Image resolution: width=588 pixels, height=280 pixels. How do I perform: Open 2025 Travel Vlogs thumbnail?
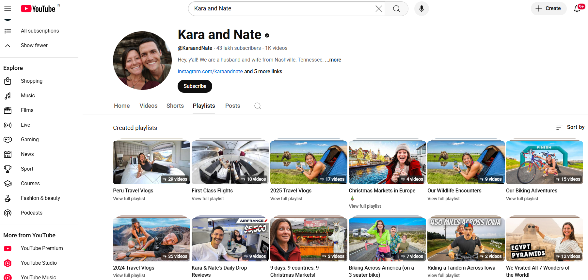coord(309,162)
